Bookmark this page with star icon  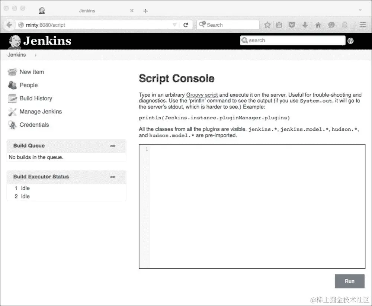click(x=267, y=25)
